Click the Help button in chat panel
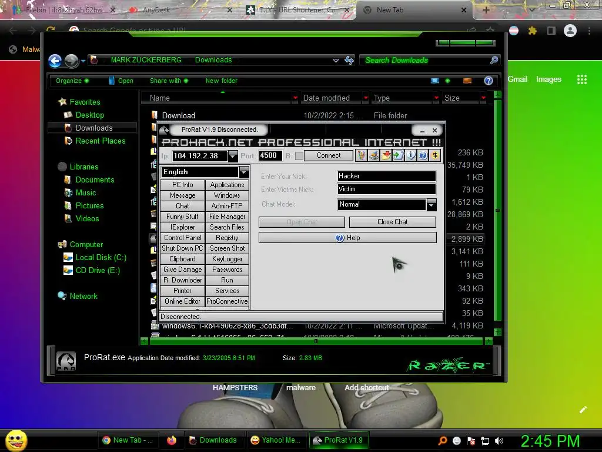The image size is (602, 452). pyautogui.click(x=347, y=238)
